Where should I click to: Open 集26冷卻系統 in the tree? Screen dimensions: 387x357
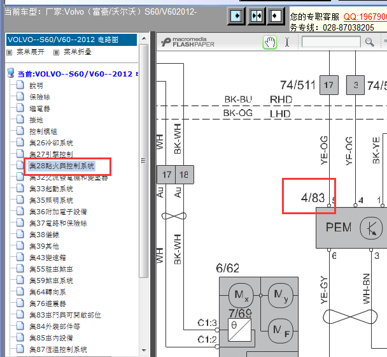tap(51, 143)
